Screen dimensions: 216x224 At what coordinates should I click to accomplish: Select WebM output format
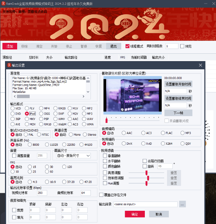coord(55,124)
